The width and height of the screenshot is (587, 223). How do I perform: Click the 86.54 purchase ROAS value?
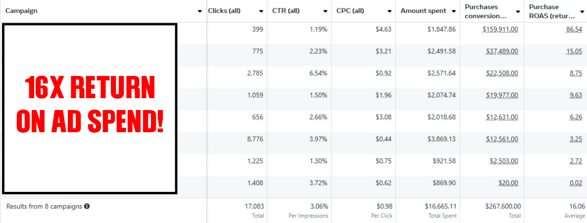[x=574, y=30]
